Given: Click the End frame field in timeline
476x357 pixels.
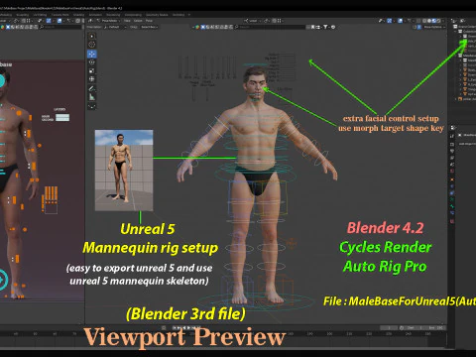Looking at the screenshot, I should click(435, 328).
